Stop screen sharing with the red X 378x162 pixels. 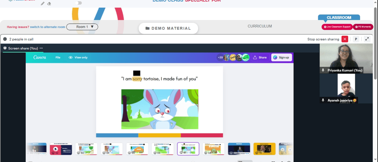pos(345,39)
